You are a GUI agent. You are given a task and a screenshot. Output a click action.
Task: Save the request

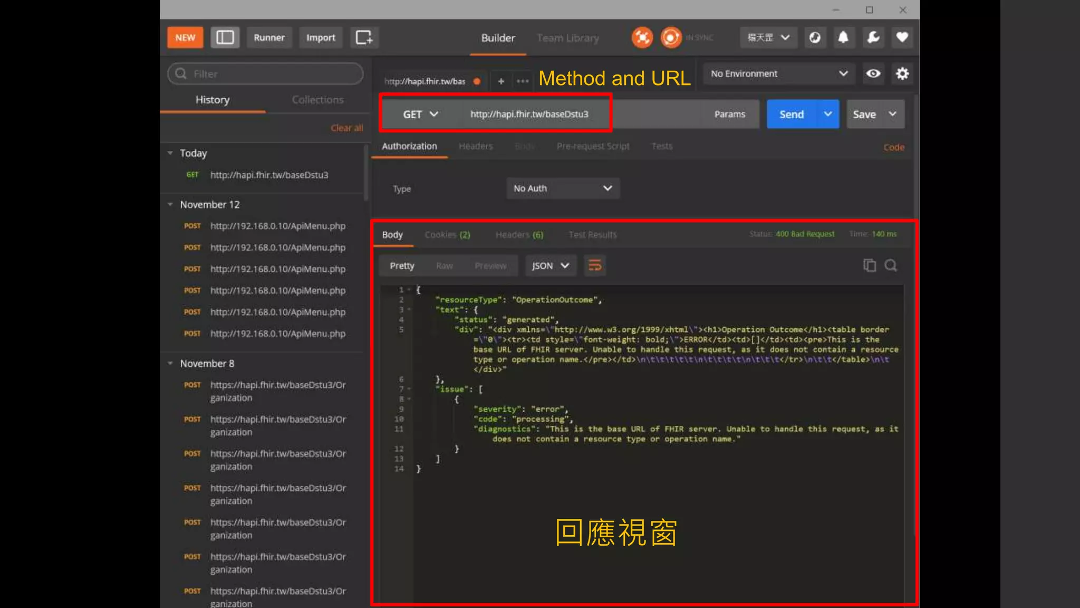coord(864,114)
